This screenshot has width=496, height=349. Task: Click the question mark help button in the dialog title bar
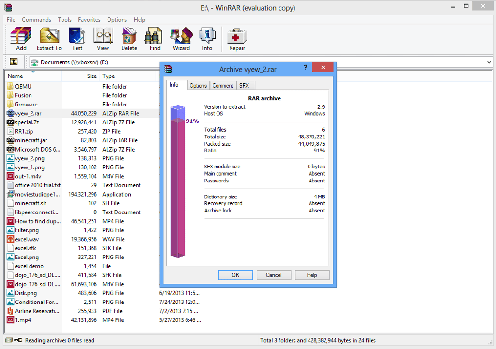pos(305,67)
